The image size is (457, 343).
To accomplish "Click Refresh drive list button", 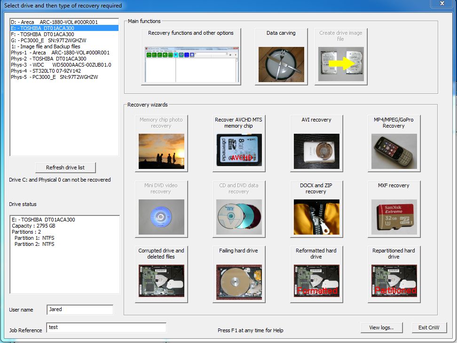I will point(66,168).
